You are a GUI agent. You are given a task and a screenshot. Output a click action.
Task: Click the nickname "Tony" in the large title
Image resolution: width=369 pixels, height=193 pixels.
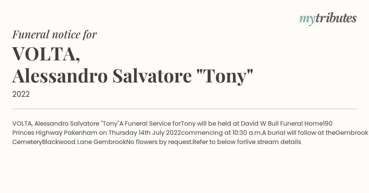point(225,77)
